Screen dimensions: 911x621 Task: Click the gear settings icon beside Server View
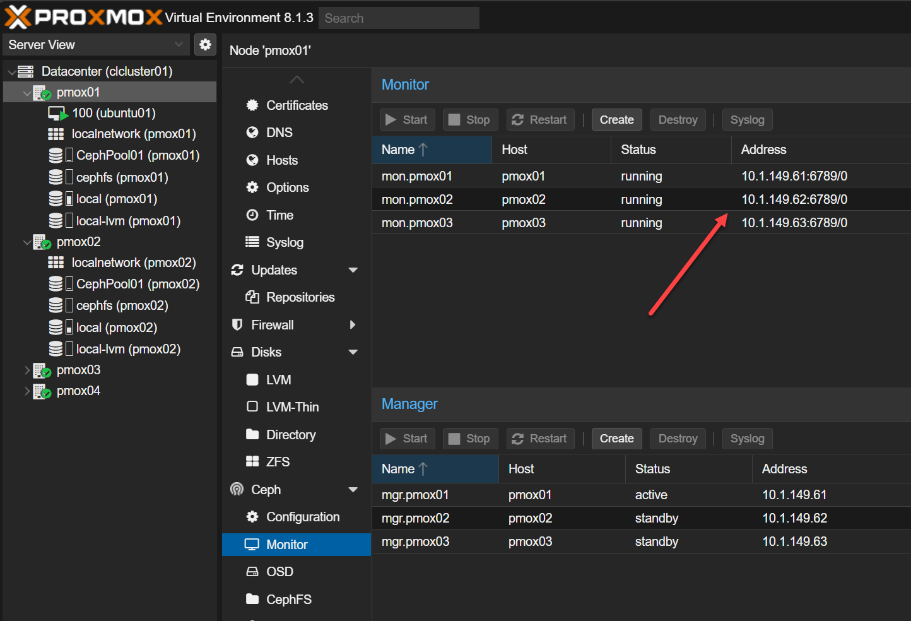tap(205, 45)
